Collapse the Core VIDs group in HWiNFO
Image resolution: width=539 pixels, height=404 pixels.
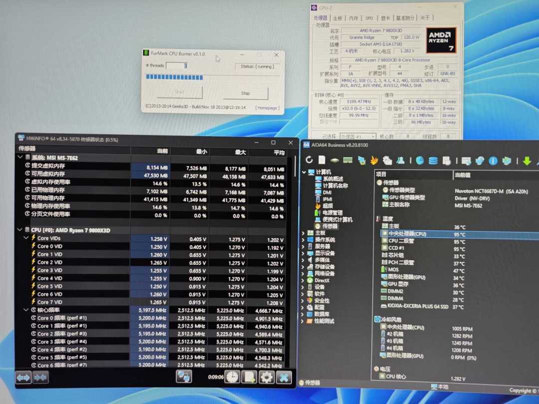point(26,238)
